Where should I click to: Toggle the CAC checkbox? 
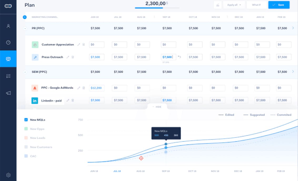click(26, 156)
